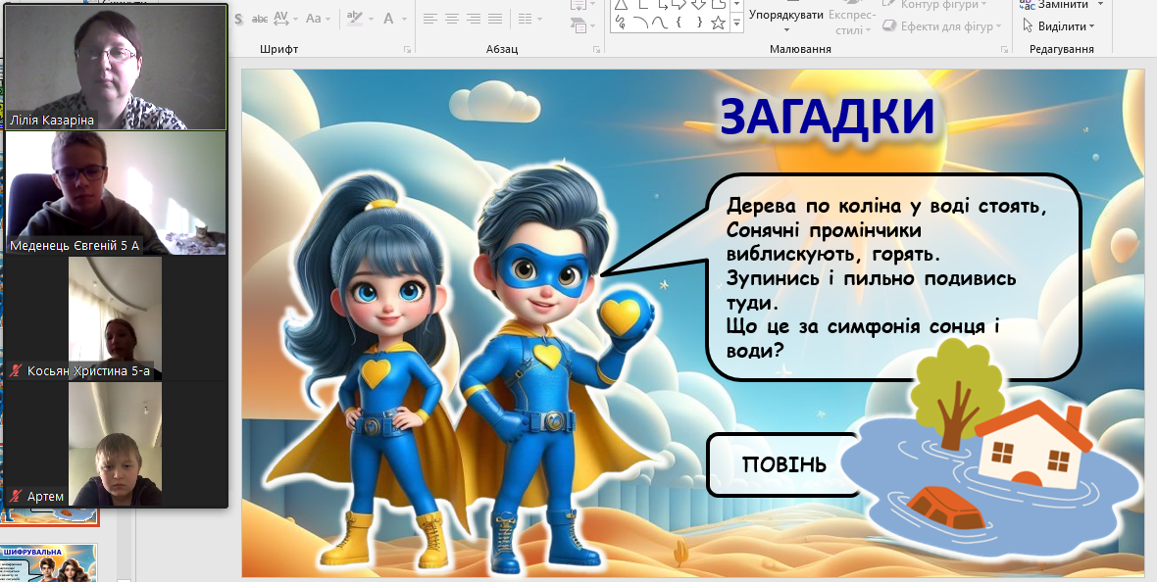
Task: Expand the font color dropdown arrow
Action: pos(403,19)
